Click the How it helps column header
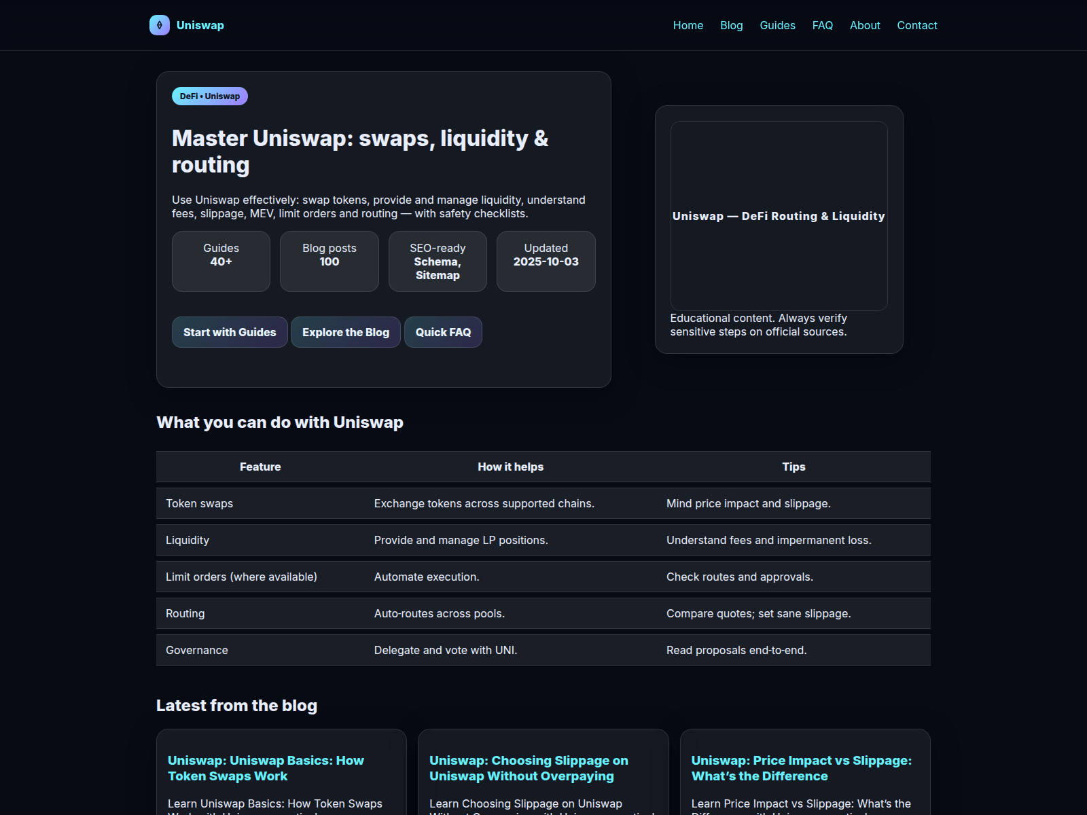Viewport: 1087px width, 815px height. (511, 467)
